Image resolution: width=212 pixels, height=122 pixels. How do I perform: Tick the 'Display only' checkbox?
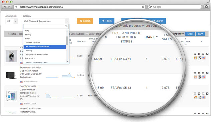tap(87, 34)
